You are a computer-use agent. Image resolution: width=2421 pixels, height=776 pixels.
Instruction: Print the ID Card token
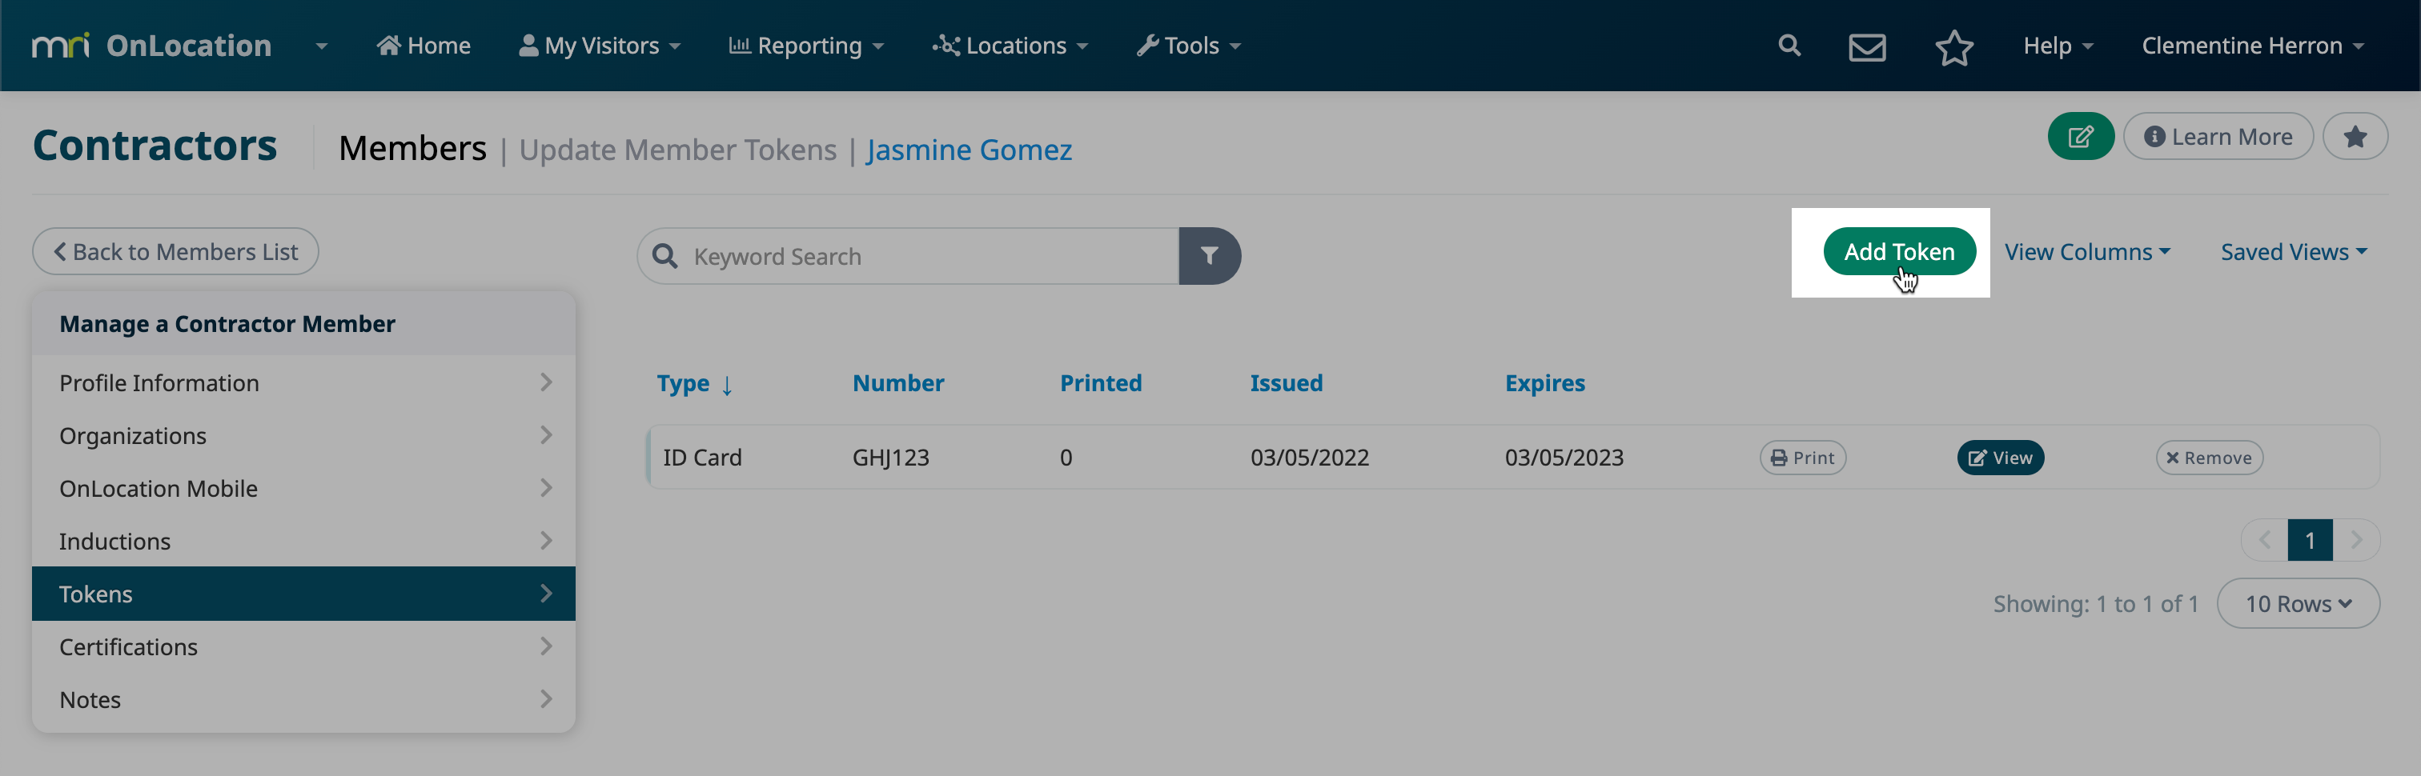1801,458
